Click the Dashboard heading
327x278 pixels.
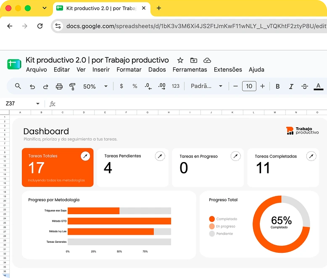click(x=46, y=131)
